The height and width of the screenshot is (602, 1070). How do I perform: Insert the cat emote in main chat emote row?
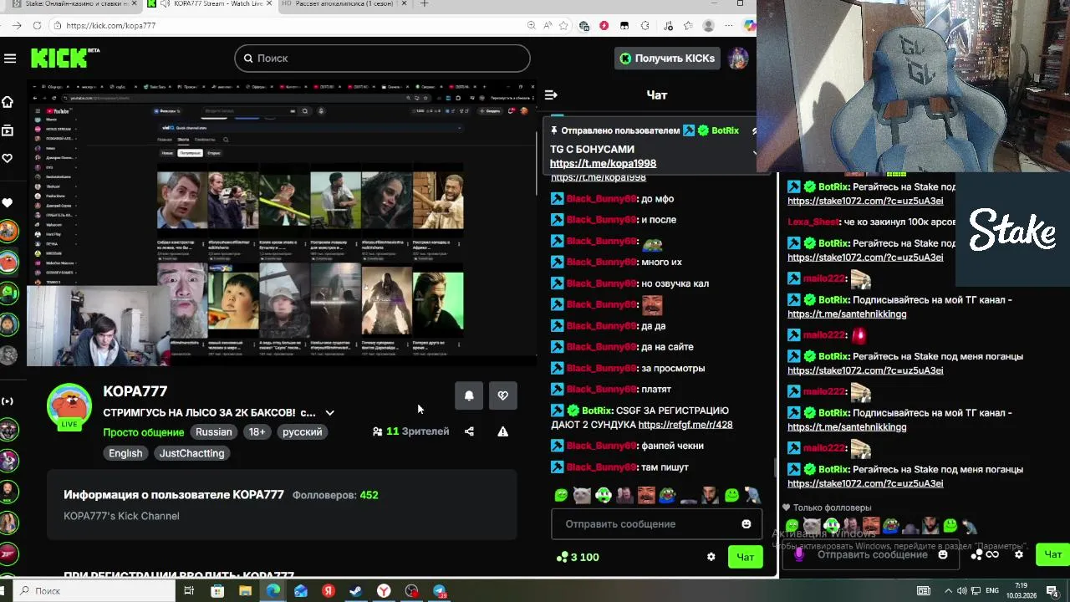pos(582,495)
